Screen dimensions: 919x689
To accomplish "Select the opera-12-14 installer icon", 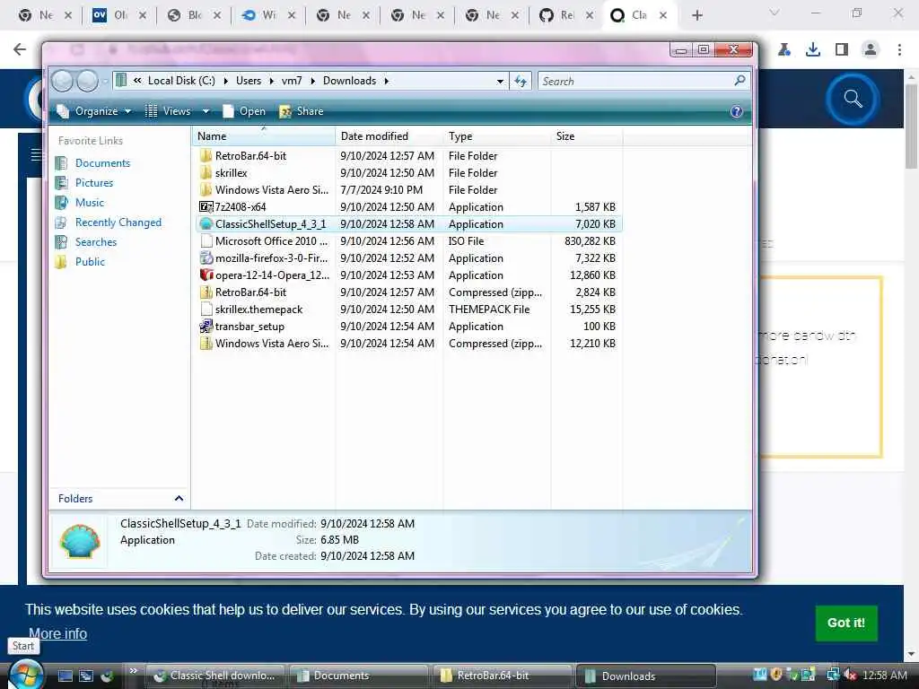I will (206, 275).
